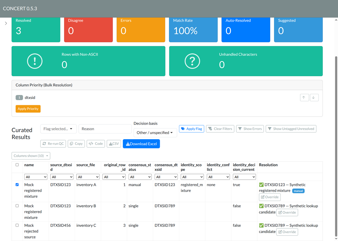
Task: Expand the sidebar with the chevron arrow
Action: click(x=6, y=23)
